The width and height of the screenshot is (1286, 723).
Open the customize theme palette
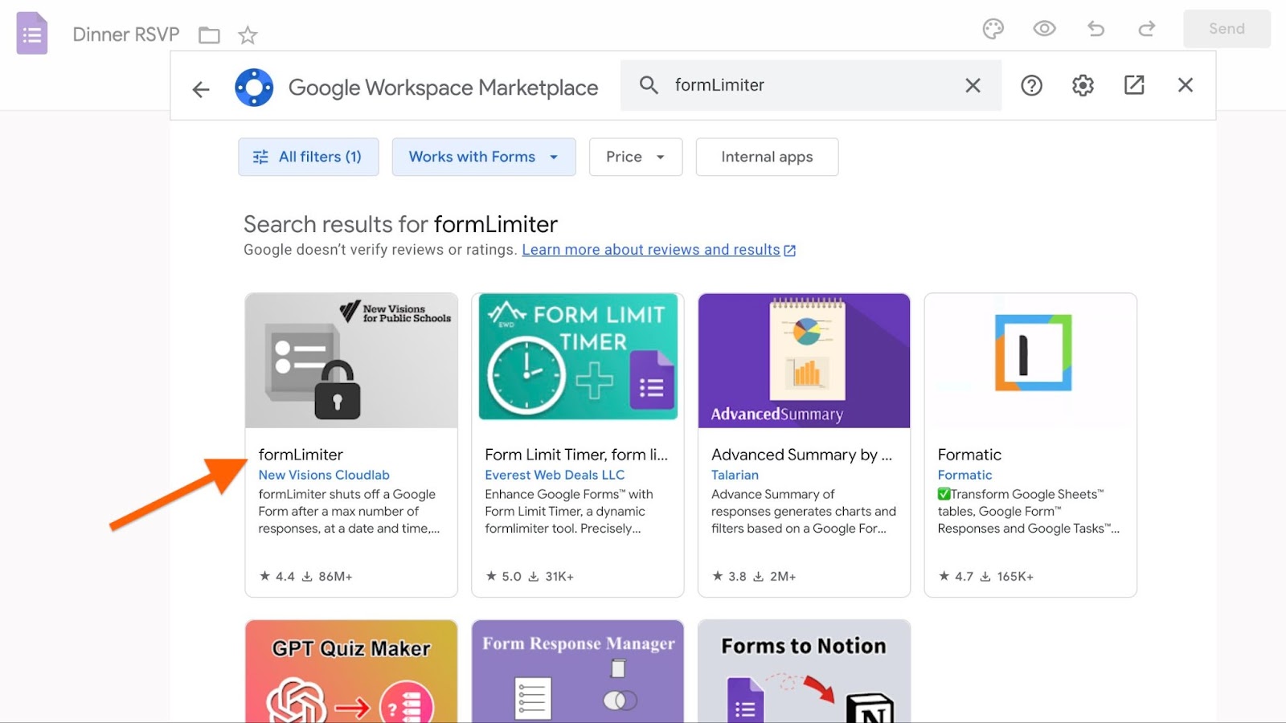click(993, 29)
